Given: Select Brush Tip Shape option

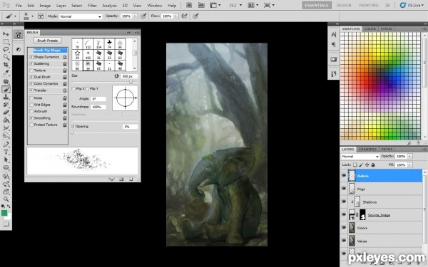Looking at the screenshot, I should pyautogui.click(x=47, y=51).
